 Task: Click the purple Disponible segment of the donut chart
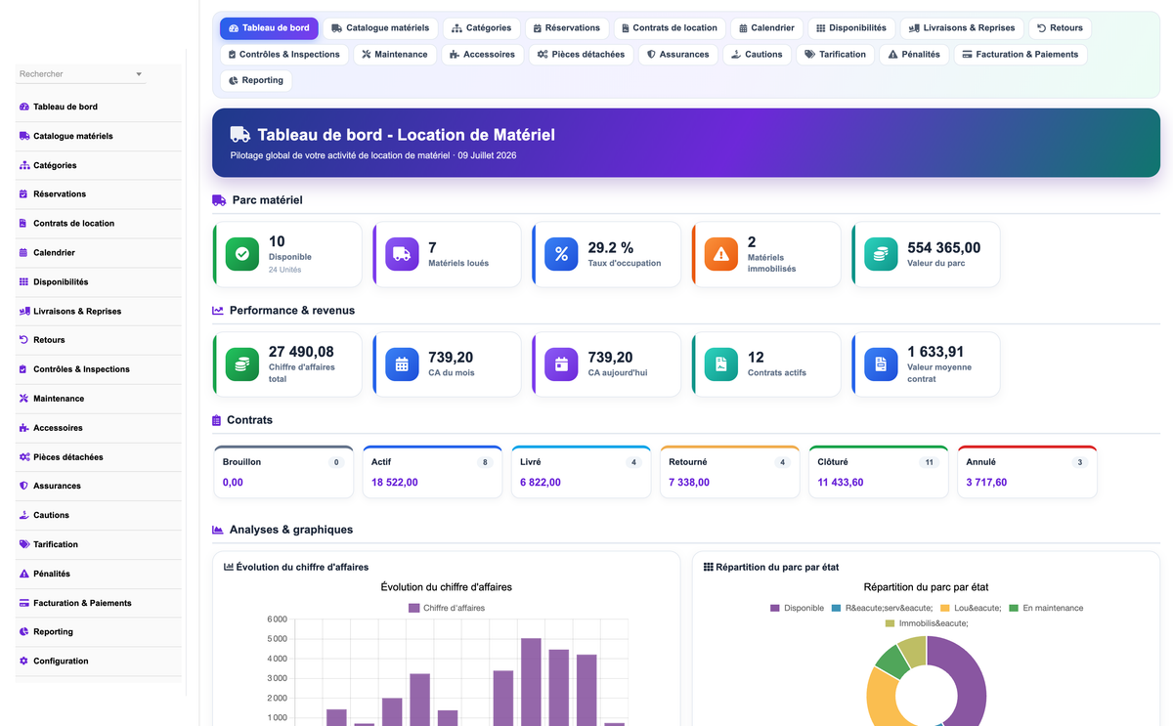click(x=969, y=679)
